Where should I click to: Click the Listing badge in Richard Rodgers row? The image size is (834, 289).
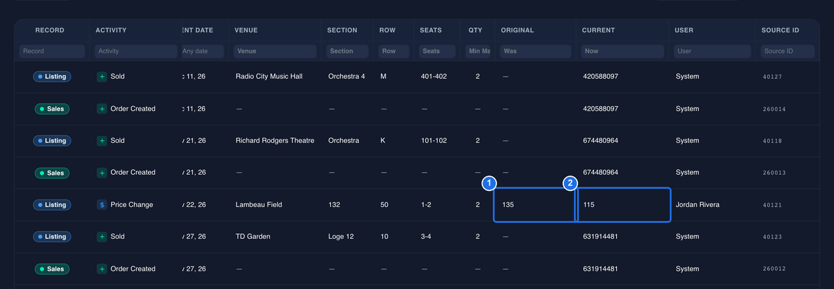pyautogui.click(x=52, y=141)
